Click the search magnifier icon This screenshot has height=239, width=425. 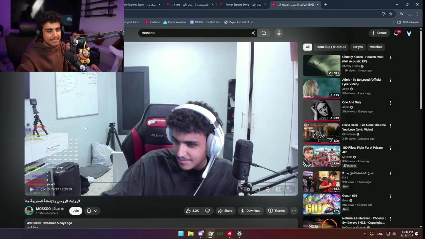[264, 33]
